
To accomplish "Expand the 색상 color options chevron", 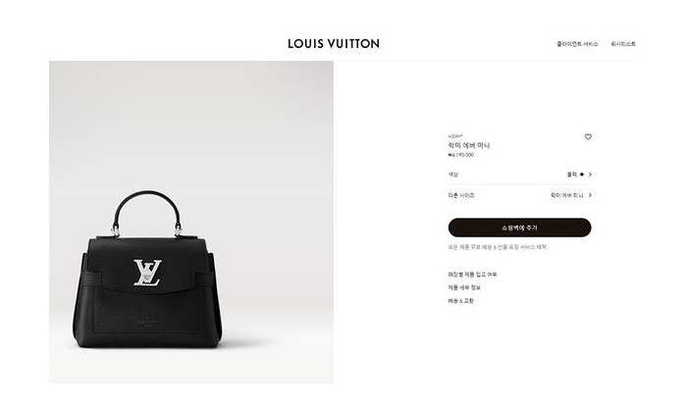I will pos(590,175).
